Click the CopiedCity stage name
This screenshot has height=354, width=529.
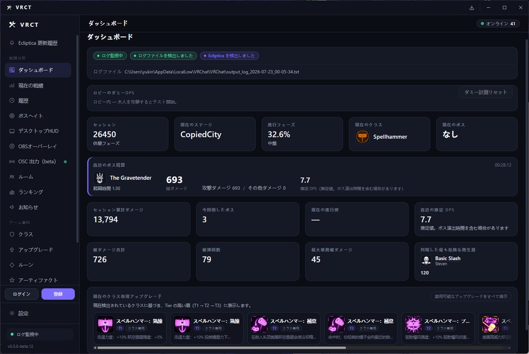(201, 134)
